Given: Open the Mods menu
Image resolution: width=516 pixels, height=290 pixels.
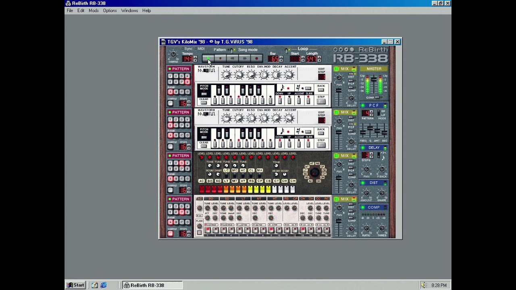Looking at the screenshot, I should coord(94,11).
